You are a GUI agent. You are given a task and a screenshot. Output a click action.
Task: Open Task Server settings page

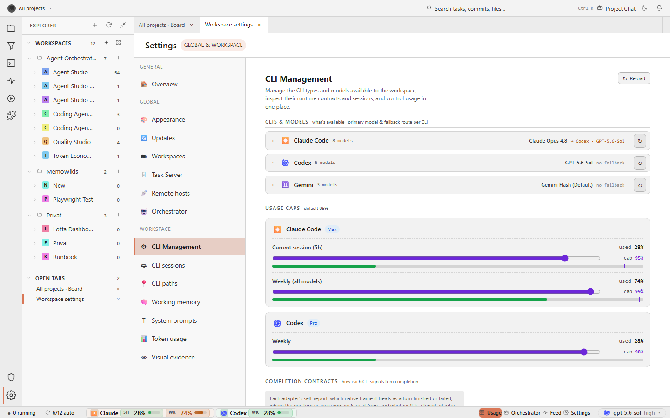click(x=190, y=175)
